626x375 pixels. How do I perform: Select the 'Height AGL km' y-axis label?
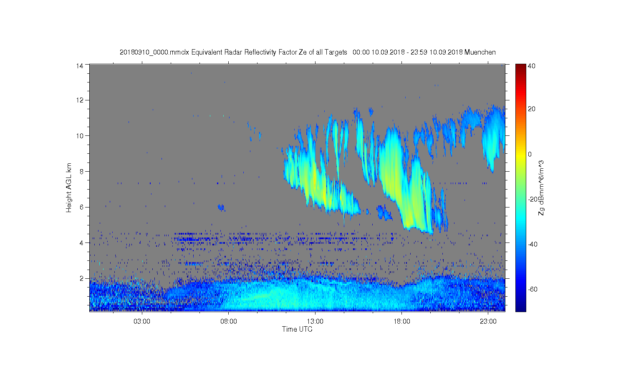click(69, 187)
